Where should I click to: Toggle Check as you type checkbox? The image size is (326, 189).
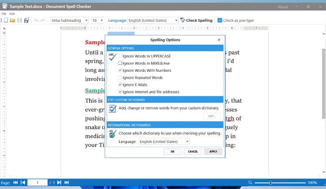click(x=220, y=20)
